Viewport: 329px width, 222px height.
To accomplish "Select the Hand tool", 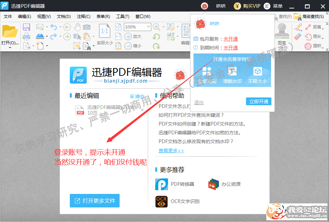I will click(77, 27).
